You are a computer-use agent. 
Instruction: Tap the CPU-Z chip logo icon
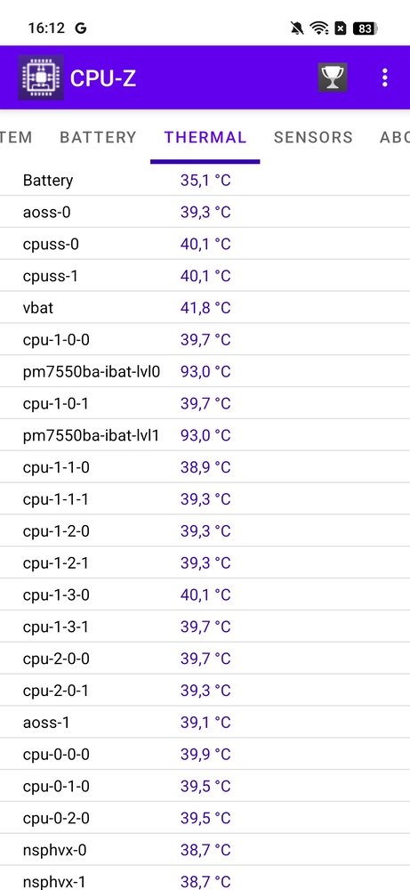pyautogui.click(x=40, y=77)
